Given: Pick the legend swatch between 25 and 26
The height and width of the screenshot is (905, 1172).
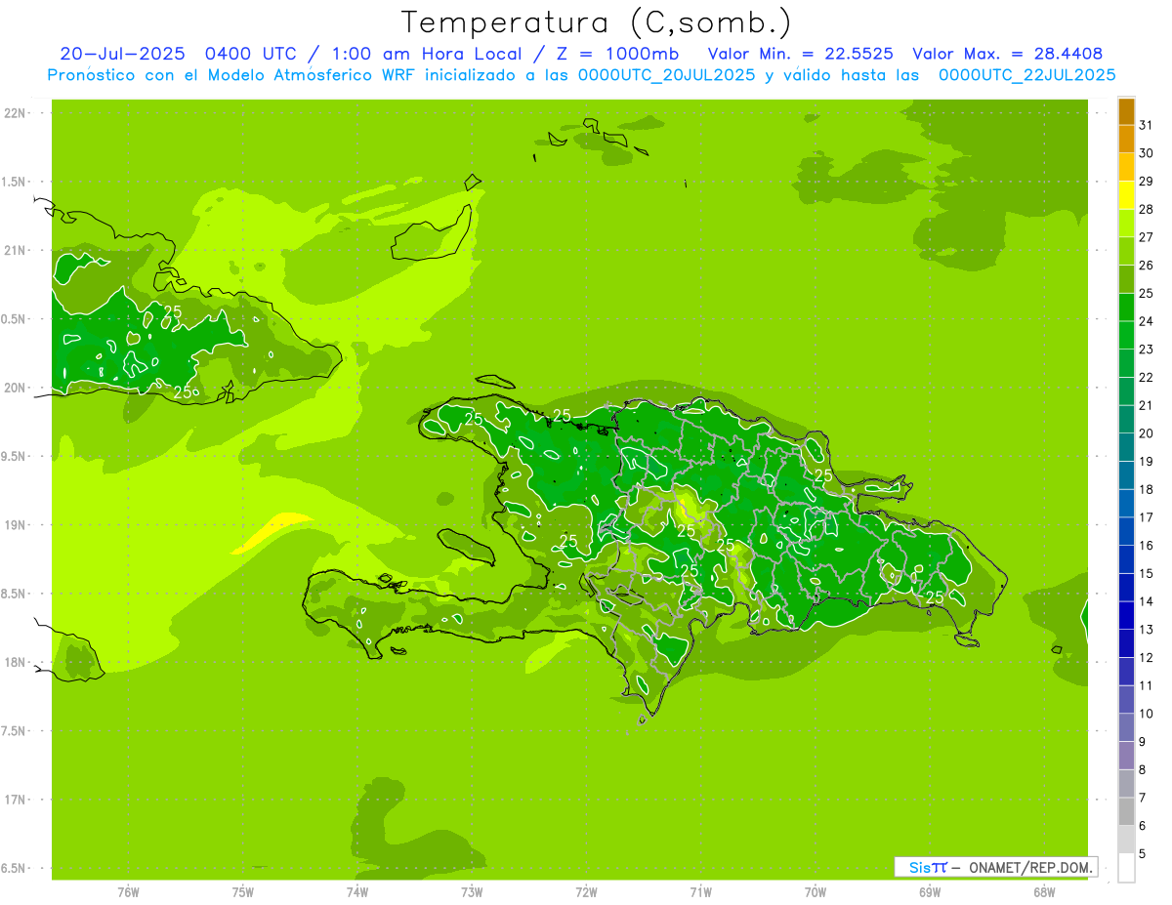Looking at the screenshot, I should 1126,279.
